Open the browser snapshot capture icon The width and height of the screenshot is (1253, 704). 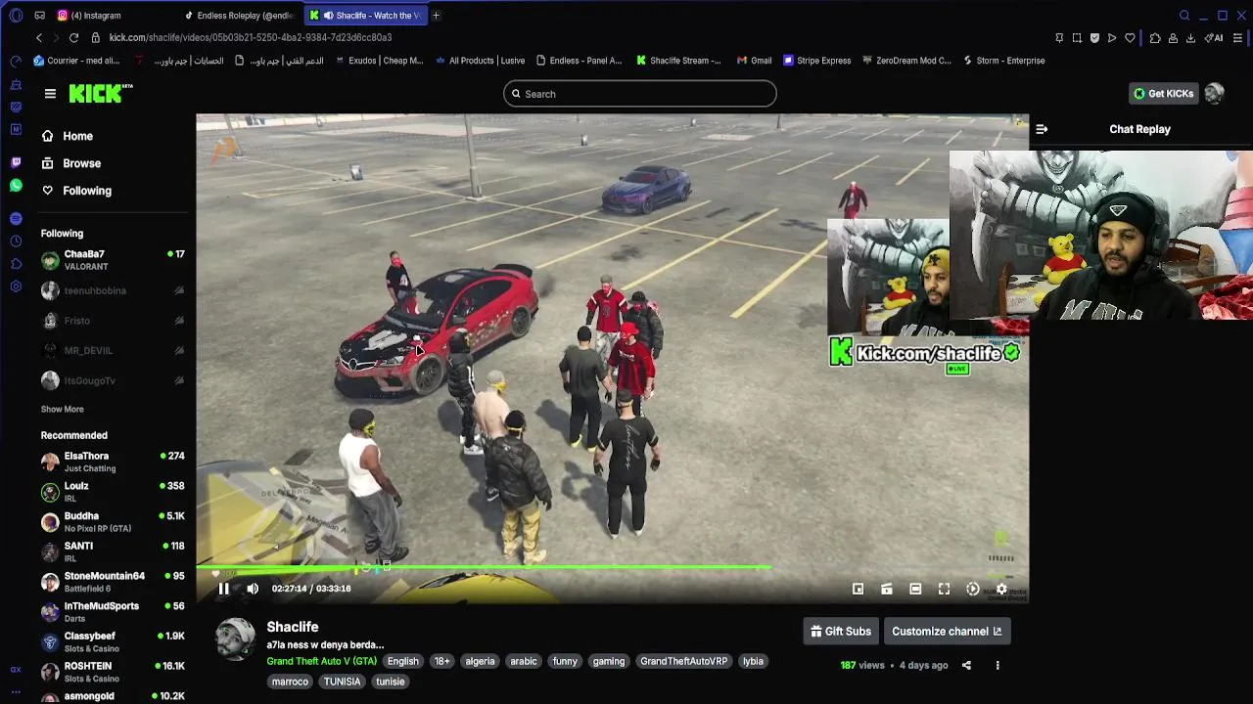(x=1077, y=38)
